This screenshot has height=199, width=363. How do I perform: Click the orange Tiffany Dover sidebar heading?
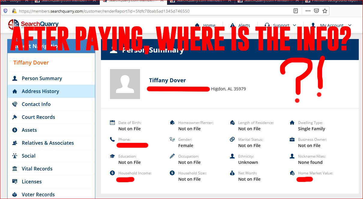[31, 63]
